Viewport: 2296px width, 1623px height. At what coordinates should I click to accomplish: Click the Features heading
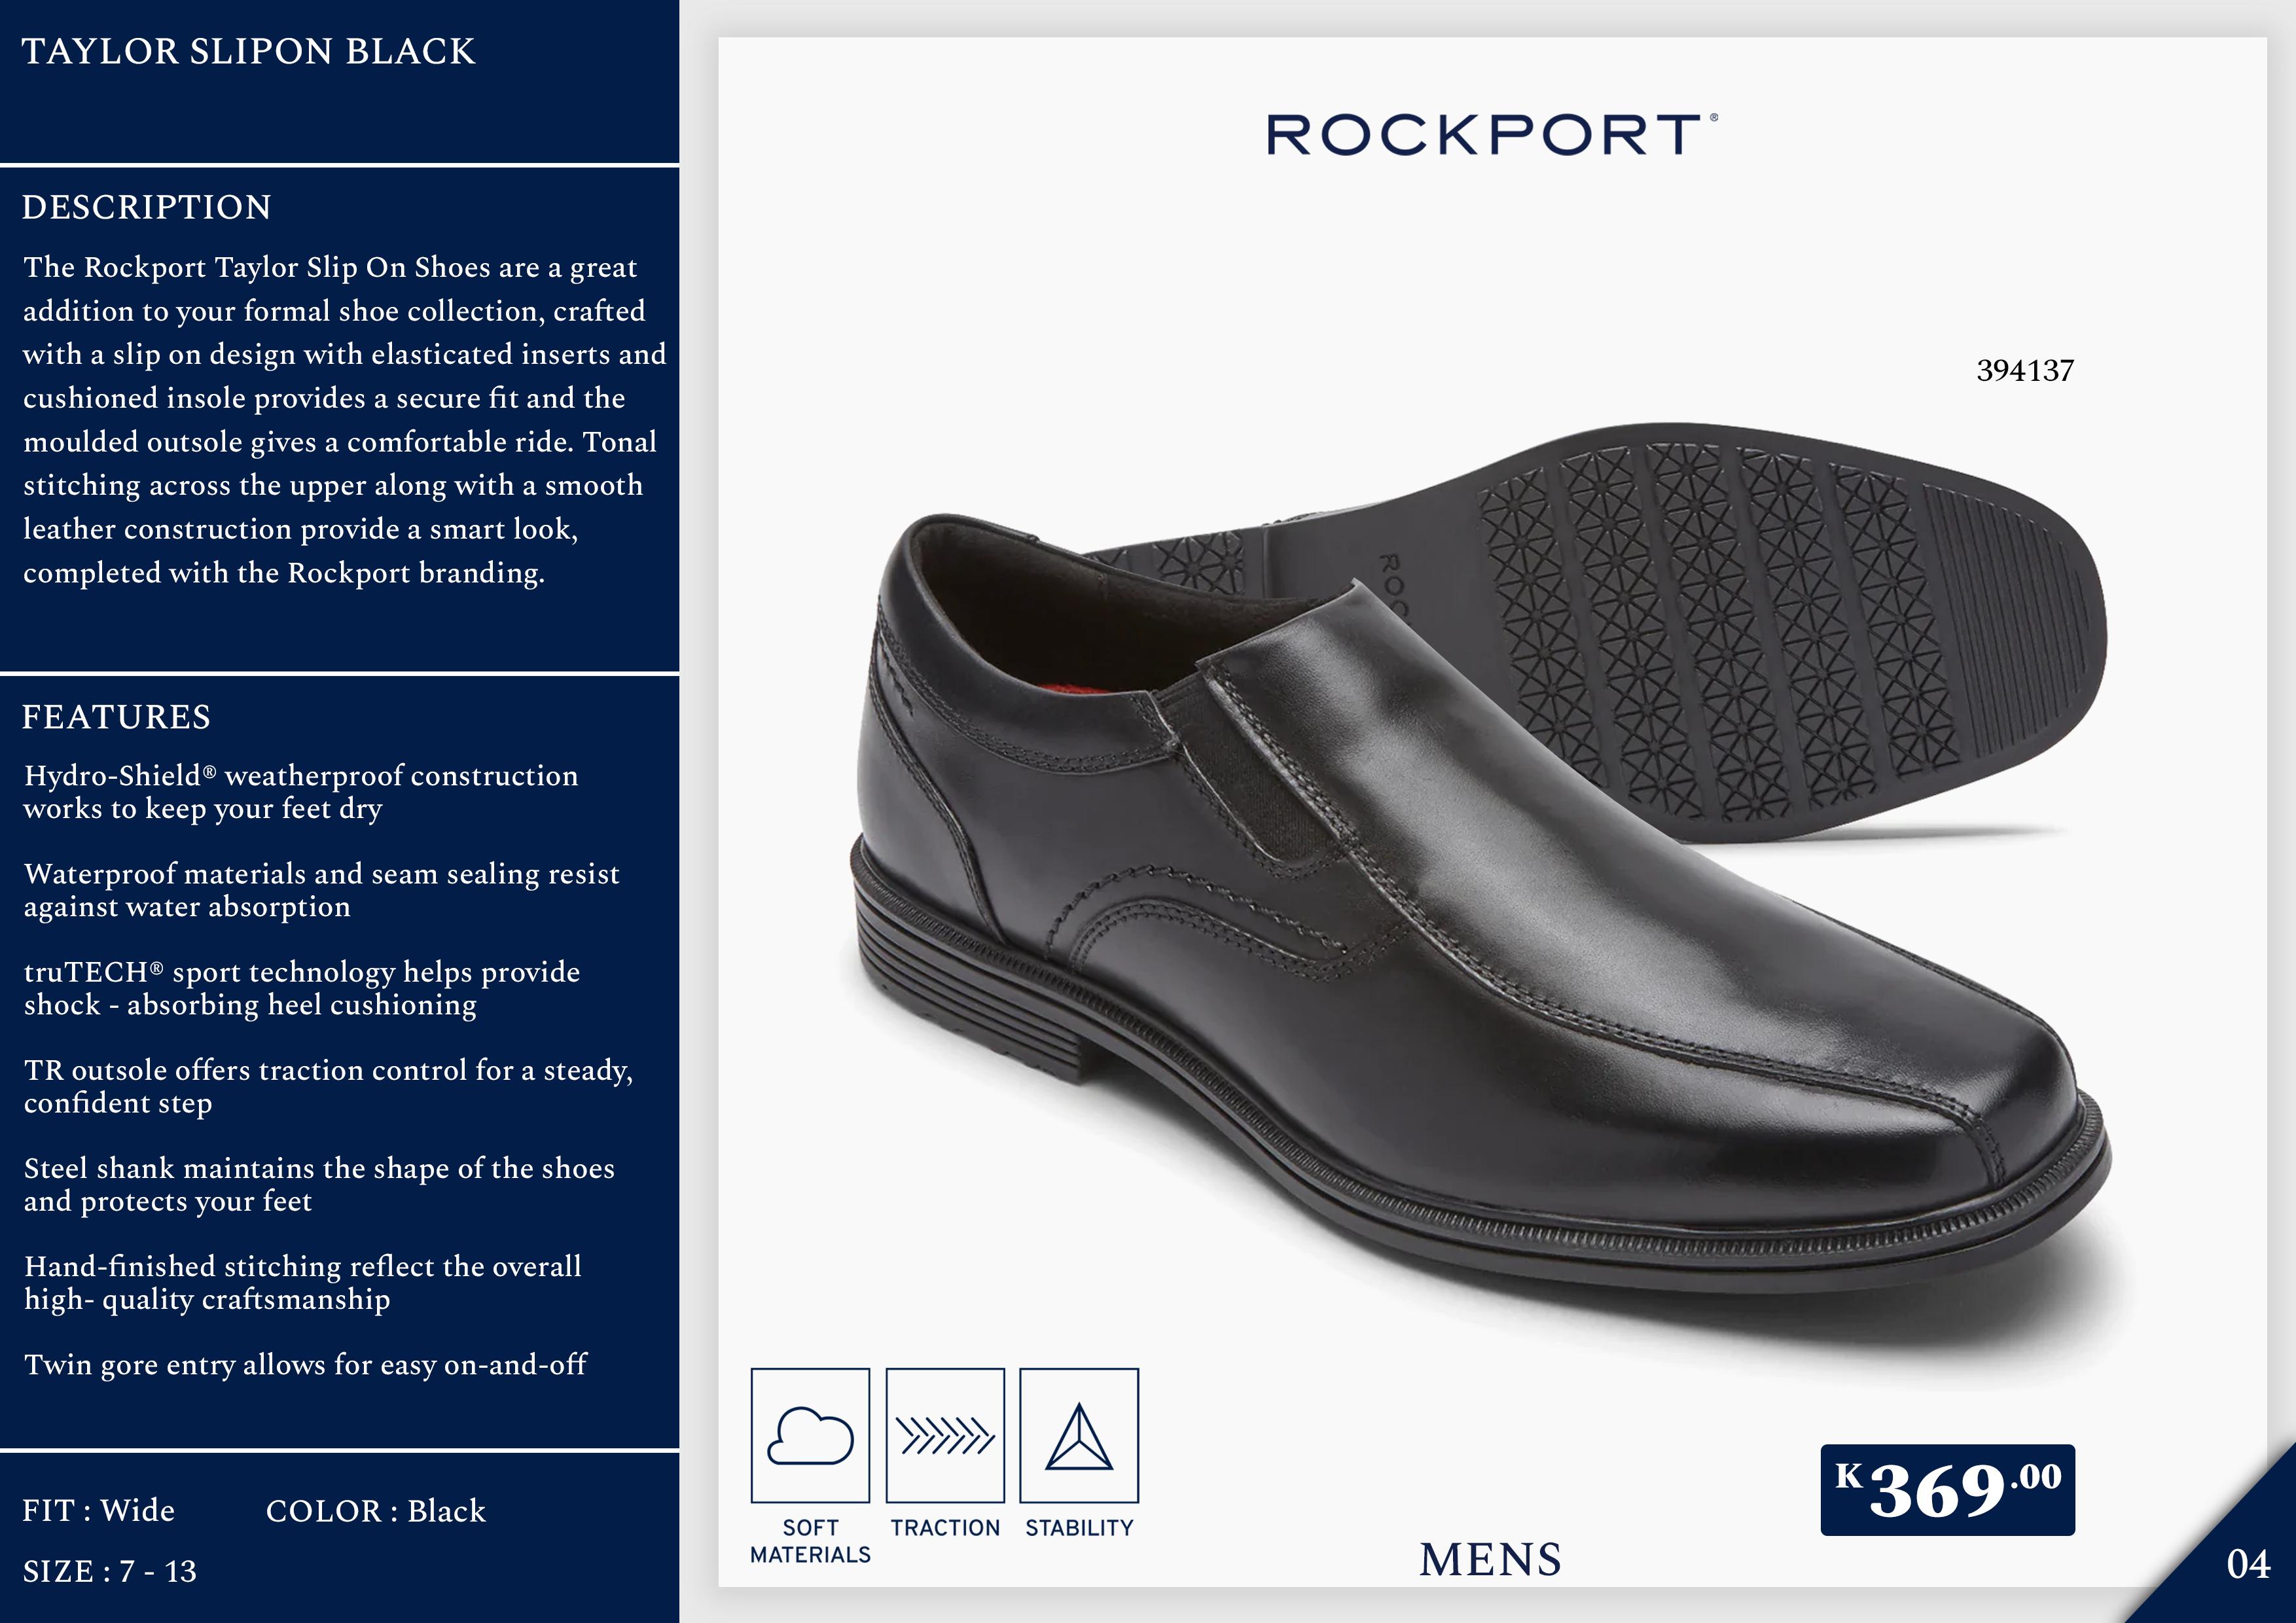pyautogui.click(x=116, y=717)
